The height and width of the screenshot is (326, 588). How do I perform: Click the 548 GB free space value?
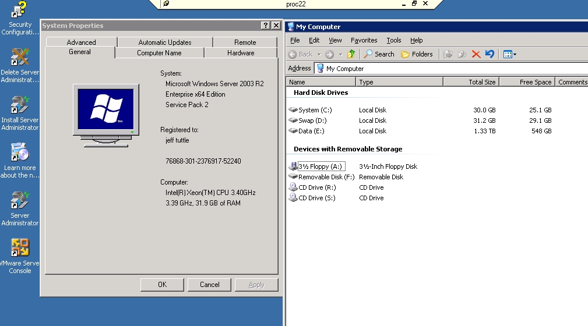coord(541,131)
